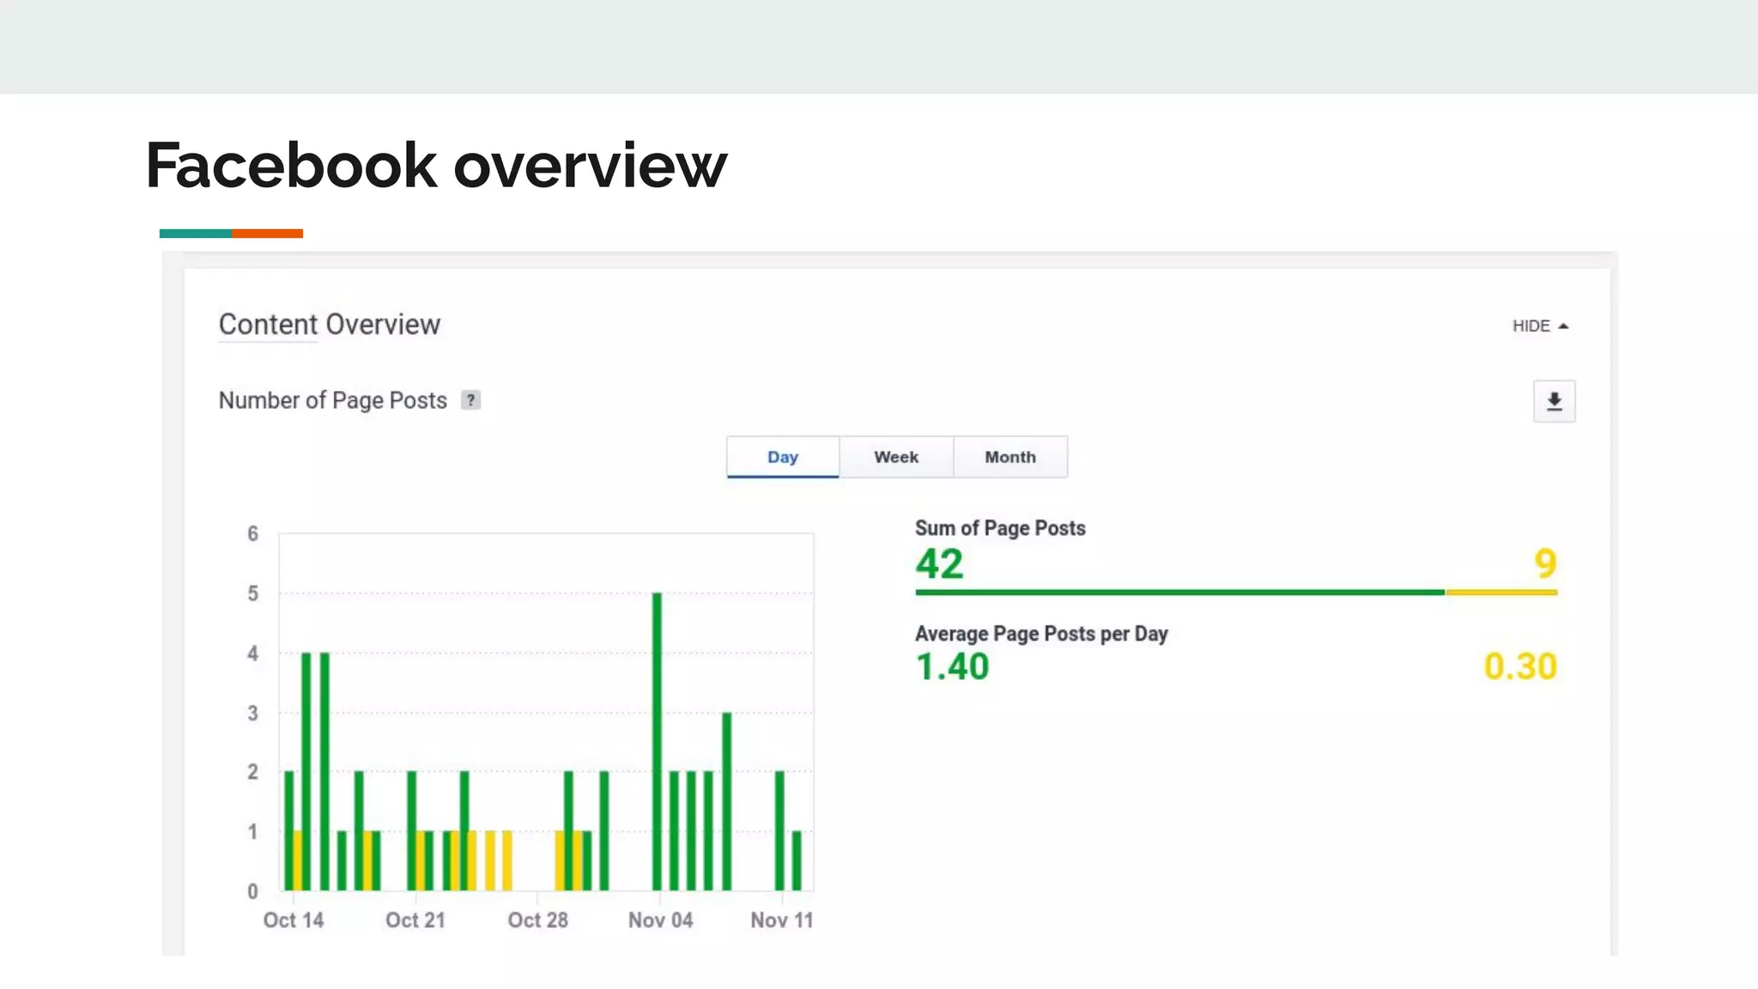Click the 0.30 average value

click(x=1520, y=667)
